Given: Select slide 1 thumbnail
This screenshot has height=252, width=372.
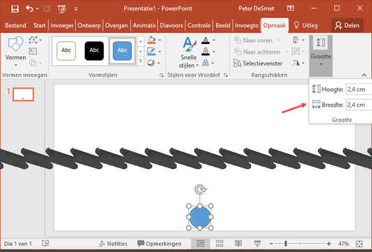Looking at the screenshot, I should point(23,94).
